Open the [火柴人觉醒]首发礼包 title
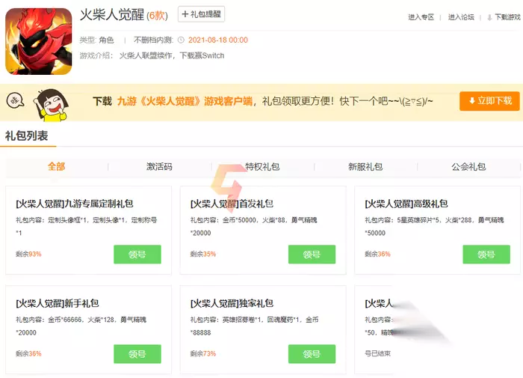523x378 pixels. click(232, 204)
